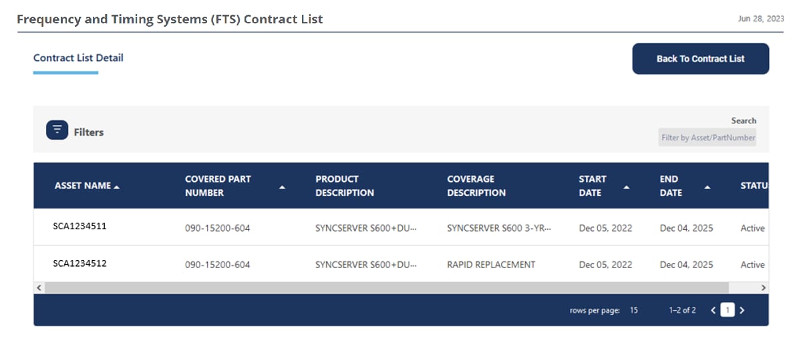803x347 pixels.
Task: Select asset SCA1234511 row
Action: (79, 227)
